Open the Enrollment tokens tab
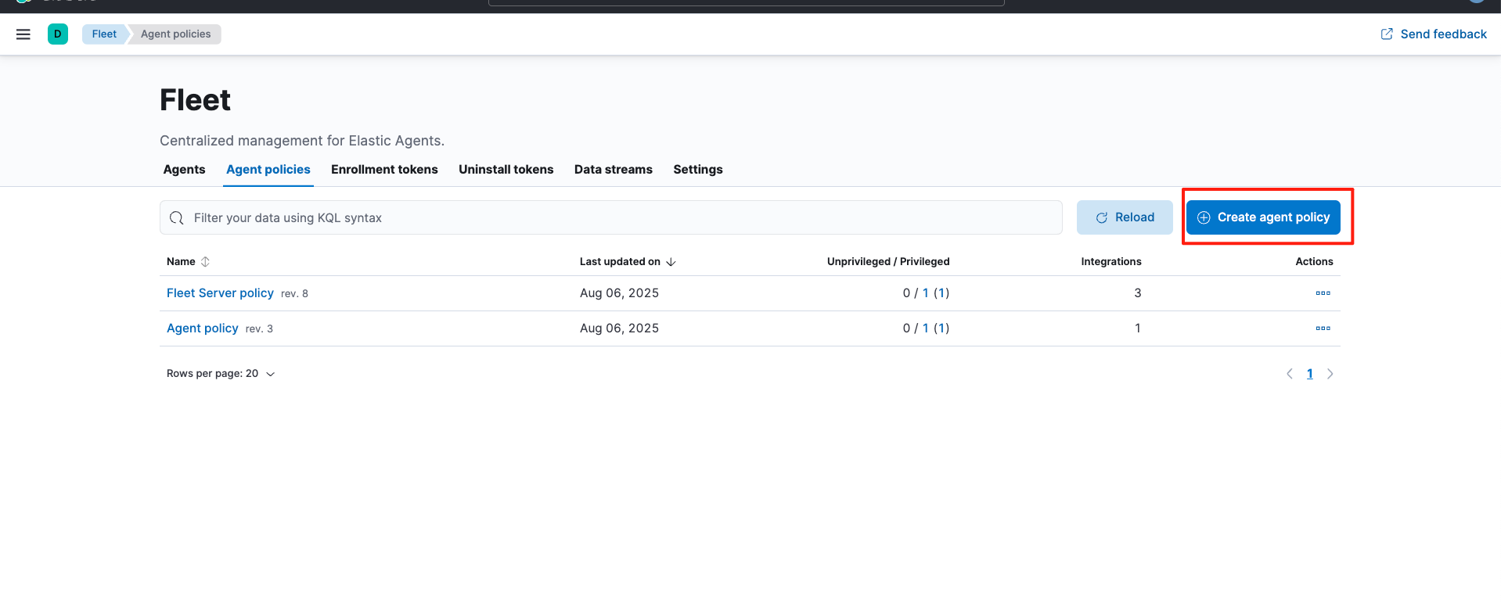The image size is (1501, 603). coord(384,170)
